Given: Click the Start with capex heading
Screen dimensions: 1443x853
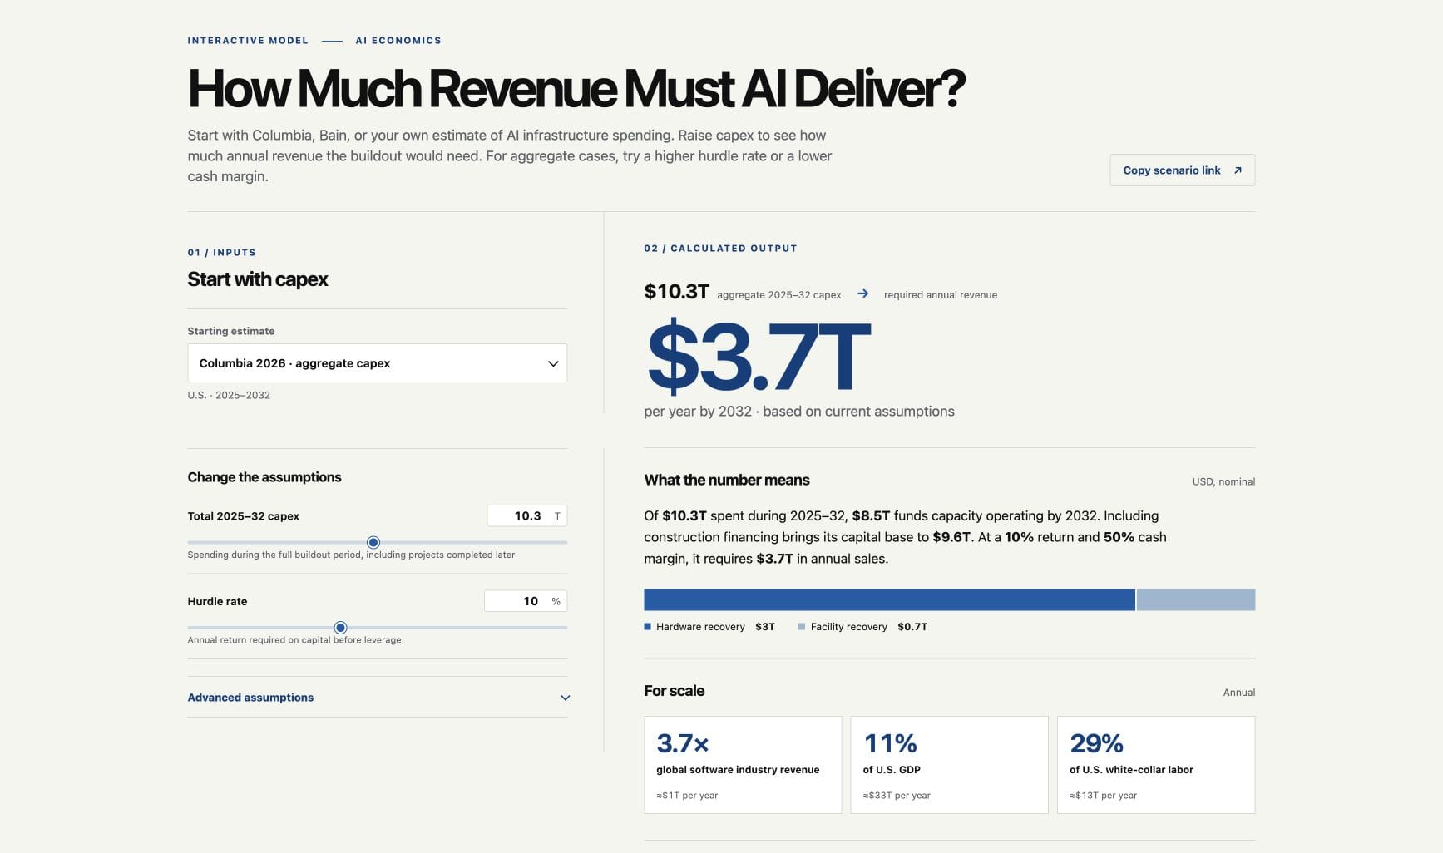Looking at the screenshot, I should point(258,279).
